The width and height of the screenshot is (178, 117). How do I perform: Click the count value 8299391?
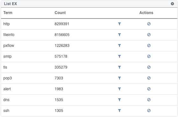pos(62,24)
